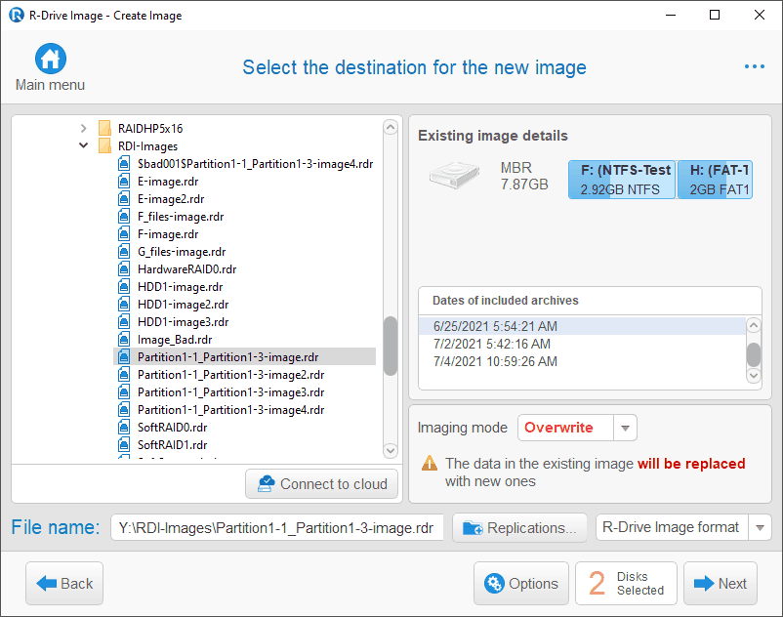Click the RDI-Images folder icon
This screenshot has height=617, width=783.
(104, 145)
